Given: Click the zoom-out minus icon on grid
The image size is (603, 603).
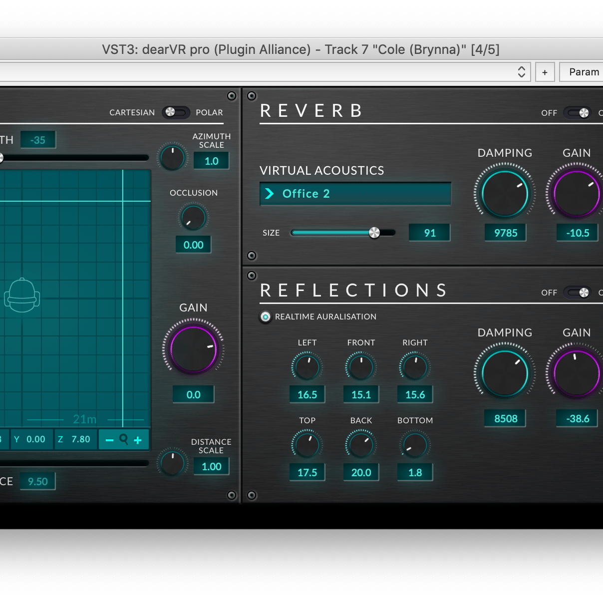Looking at the screenshot, I should pos(109,440).
